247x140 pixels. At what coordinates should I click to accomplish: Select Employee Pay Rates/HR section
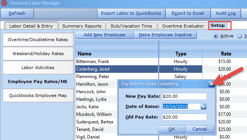point(38,82)
